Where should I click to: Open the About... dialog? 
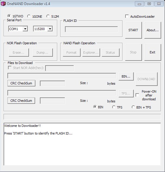click(x=153, y=30)
